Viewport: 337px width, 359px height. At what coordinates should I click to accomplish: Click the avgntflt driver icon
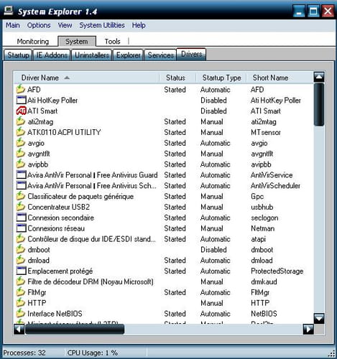pos(21,153)
